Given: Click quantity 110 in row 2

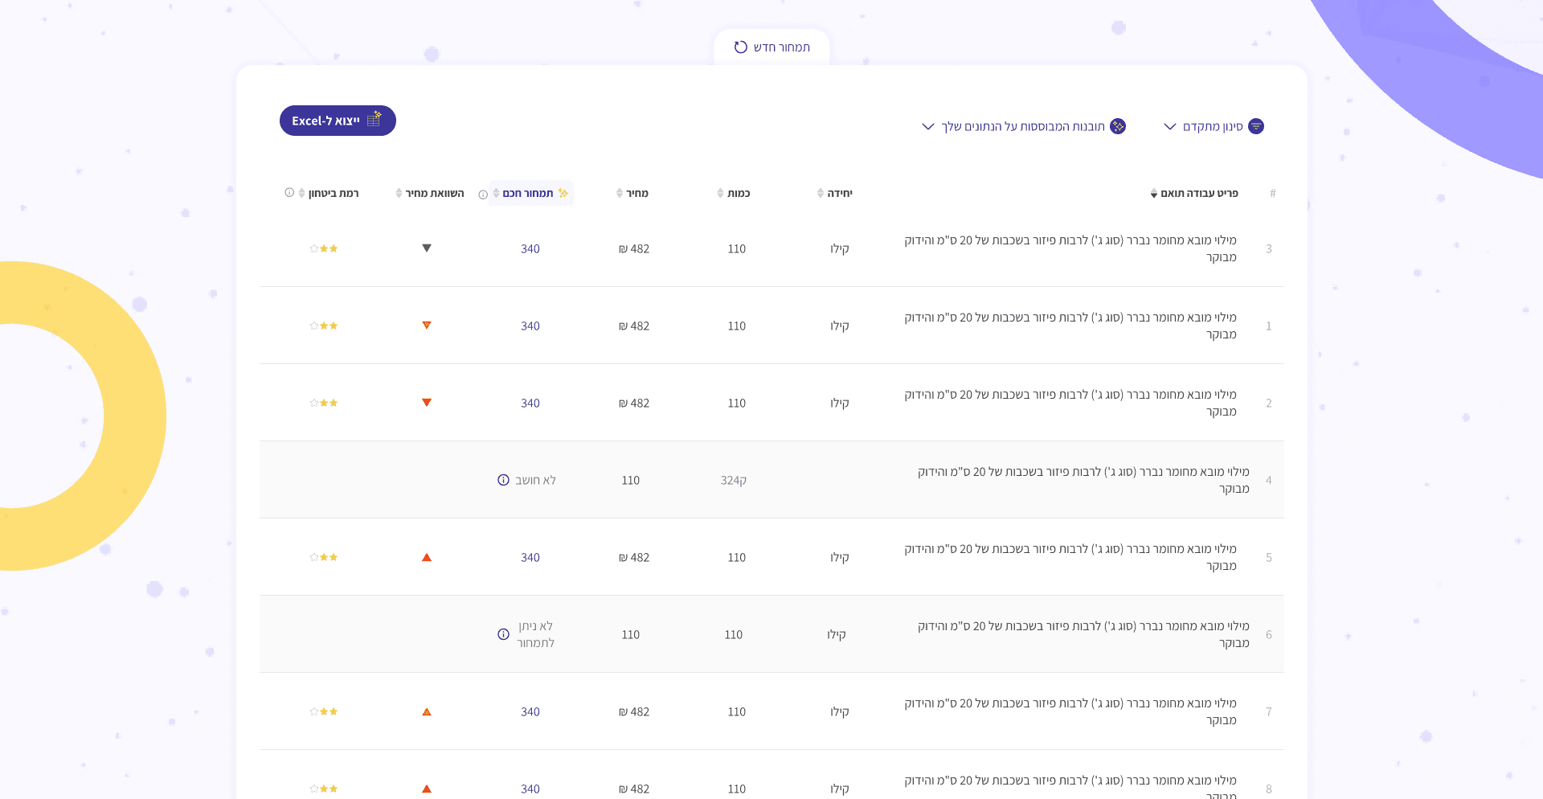Looking at the screenshot, I should click(x=737, y=403).
